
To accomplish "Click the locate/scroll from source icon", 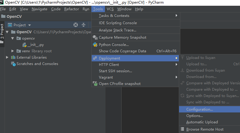I will 76,25.
